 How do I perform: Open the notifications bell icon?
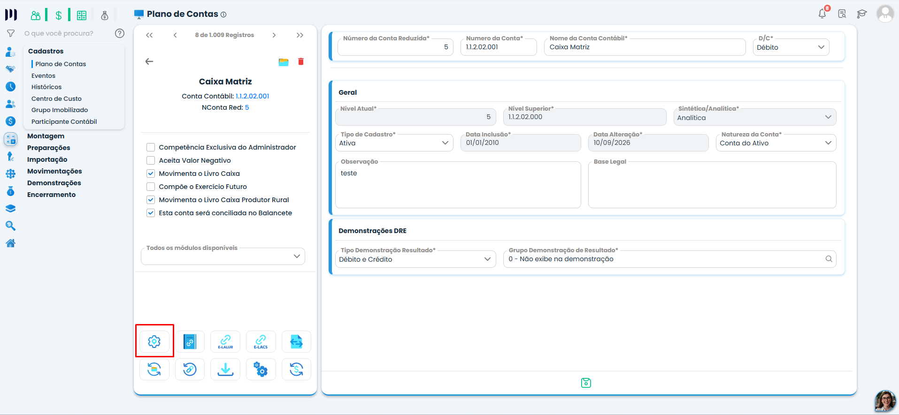tap(822, 14)
